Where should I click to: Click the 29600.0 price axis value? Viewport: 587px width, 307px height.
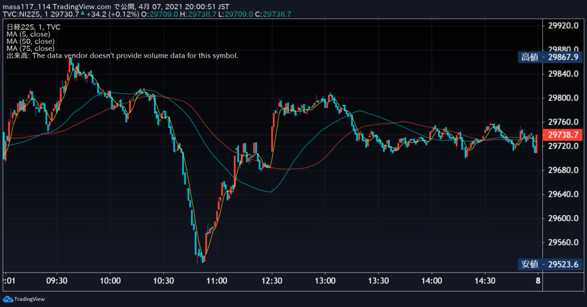tap(563, 218)
